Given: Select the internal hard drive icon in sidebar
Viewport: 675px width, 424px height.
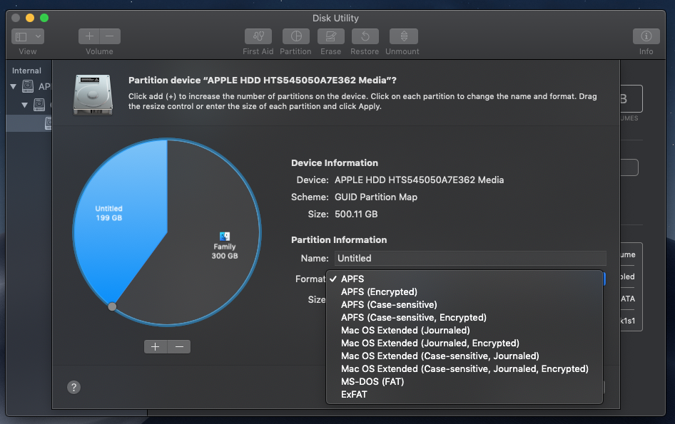Looking at the screenshot, I should pos(26,86).
